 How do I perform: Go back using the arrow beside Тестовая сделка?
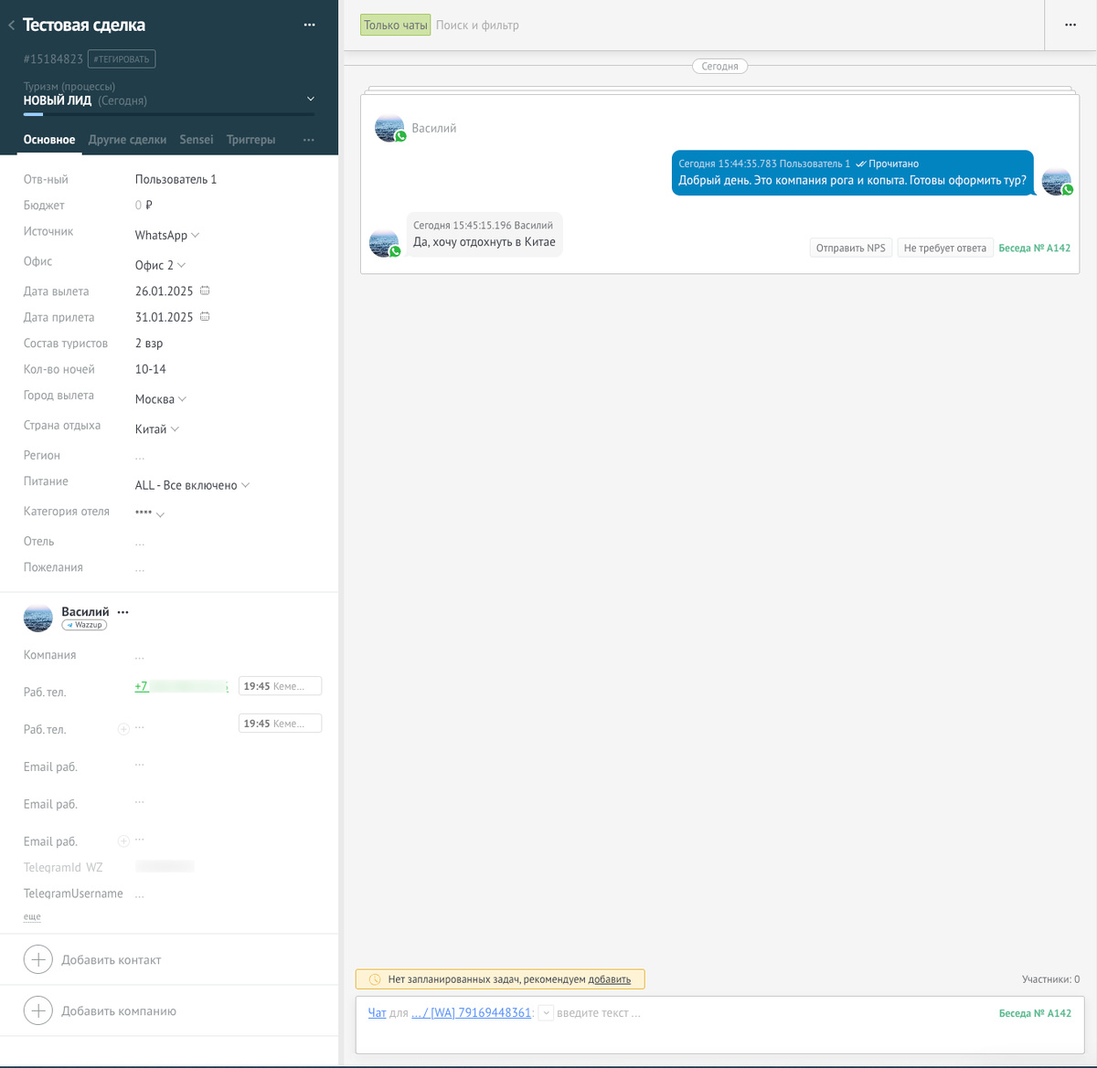(11, 26)
